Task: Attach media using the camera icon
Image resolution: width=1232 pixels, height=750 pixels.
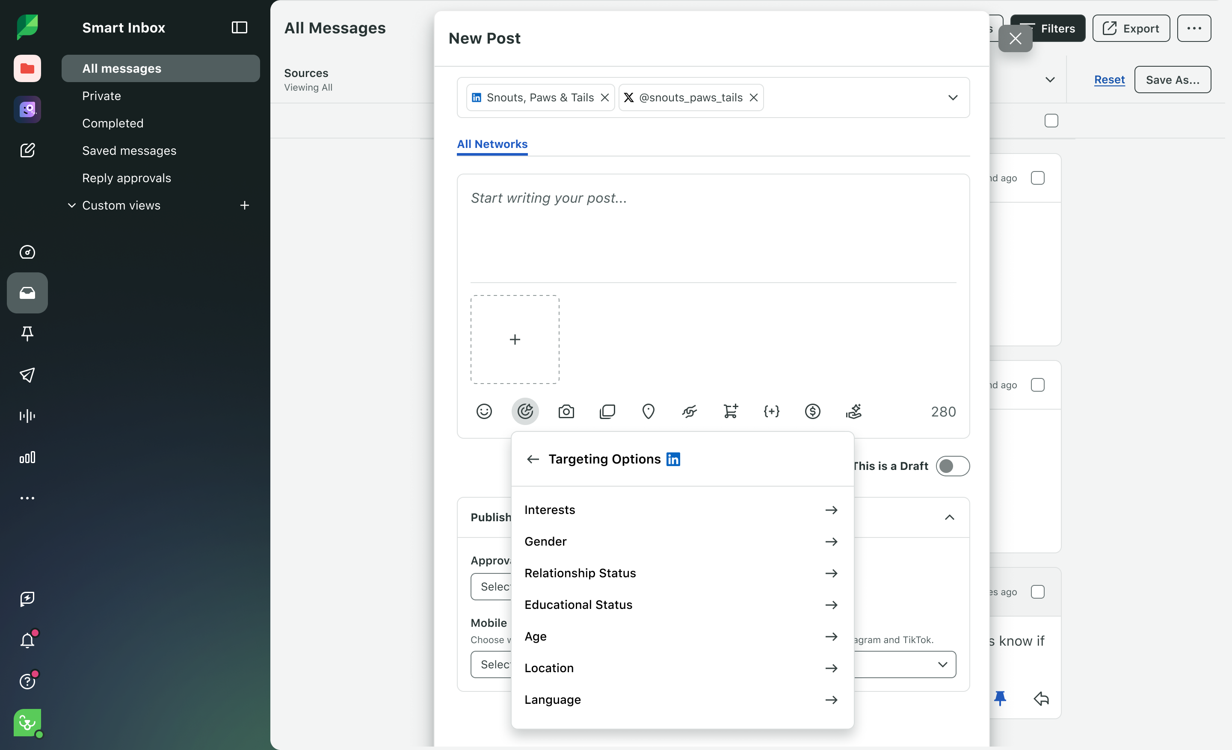Action: pos(566,411)
